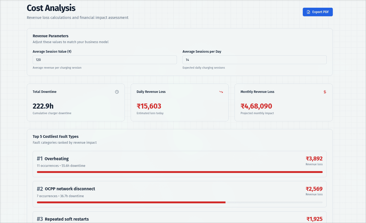Click the Daily Revenue Loss card title

click(151, 92)
